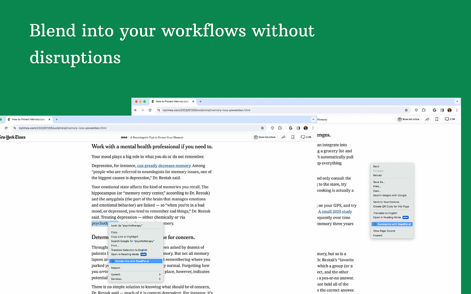Click Share full article in rear window
471x294 pixels.
409,119
